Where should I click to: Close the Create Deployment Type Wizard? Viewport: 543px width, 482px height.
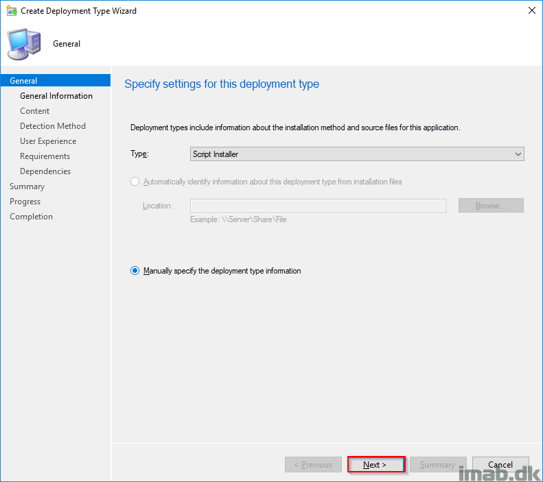tap(532, 10)
